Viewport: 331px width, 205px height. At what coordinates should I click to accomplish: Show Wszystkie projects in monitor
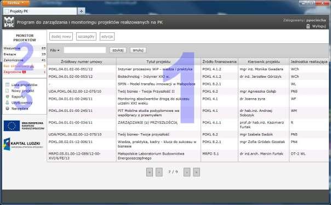[x=24, y=48]
